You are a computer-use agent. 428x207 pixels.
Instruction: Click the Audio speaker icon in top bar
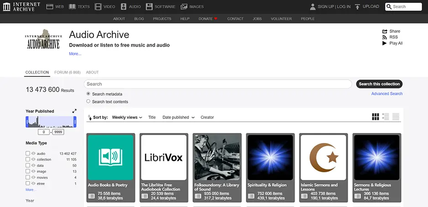click(124, 6)
